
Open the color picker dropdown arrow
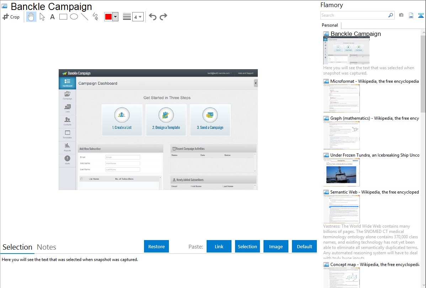pyautogui.click(x=115, y=17)
